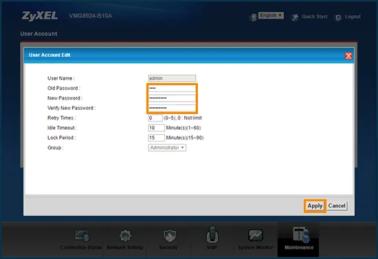This screenshot has height=259, width=378.
Task: Click the Quick Start wizard icon
Action: (x=295, y=17)
